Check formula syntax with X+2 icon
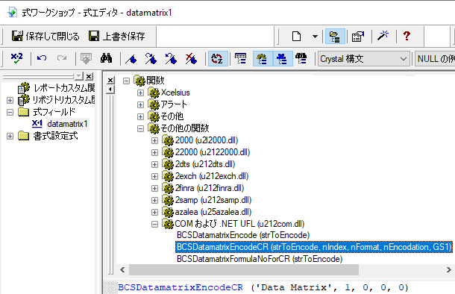This screenshot has width=455, height=294. (16, 59)
